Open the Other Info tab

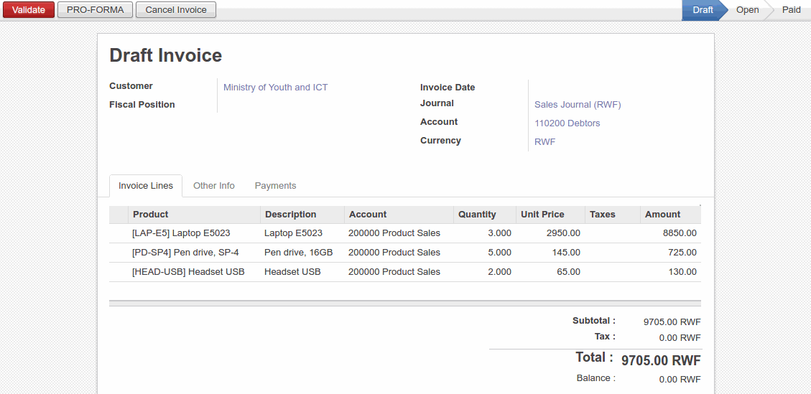point(214,185)
